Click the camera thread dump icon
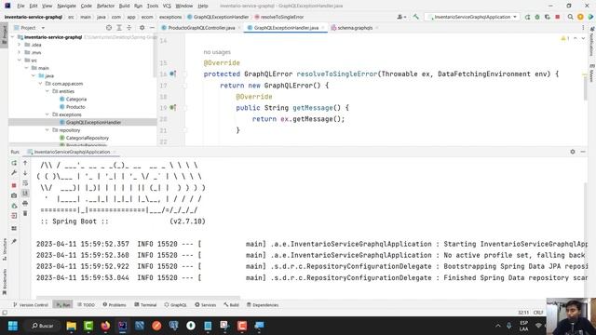The height and width of the screenshot is (335, 596). pos(14,195)
